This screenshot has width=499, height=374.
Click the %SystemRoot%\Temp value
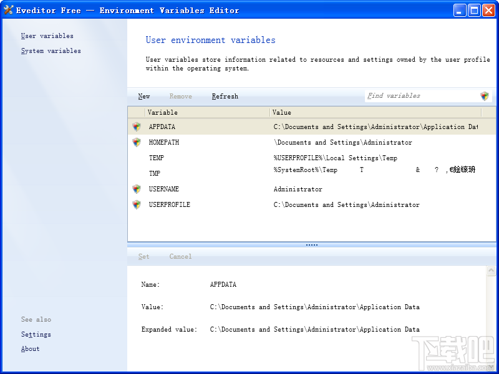(x=306, y=170)
